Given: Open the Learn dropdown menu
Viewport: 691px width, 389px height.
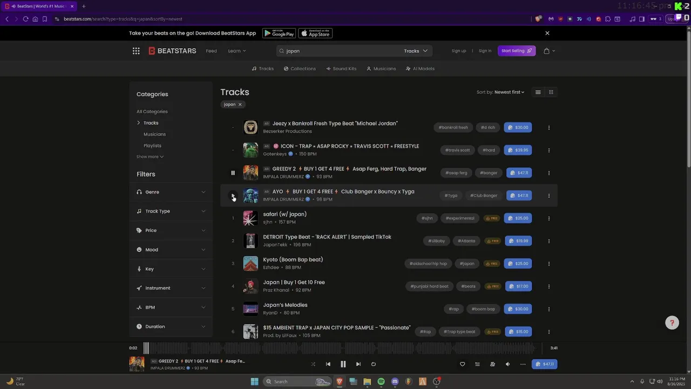Looking at the screenshot, I should [237, 51].
